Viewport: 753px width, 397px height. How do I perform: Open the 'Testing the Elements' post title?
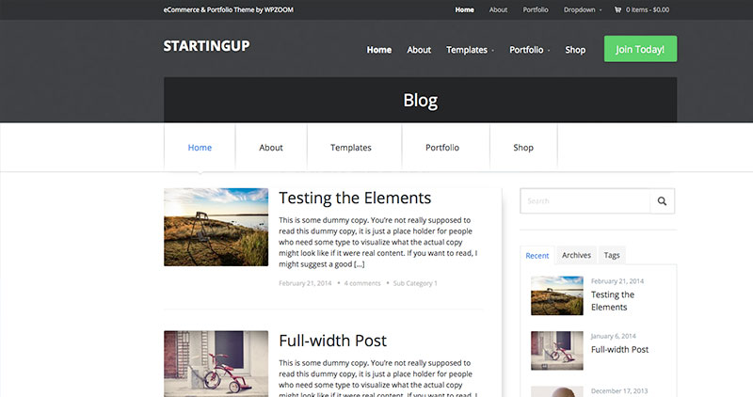pyautogui.click(x=355, y=198)
